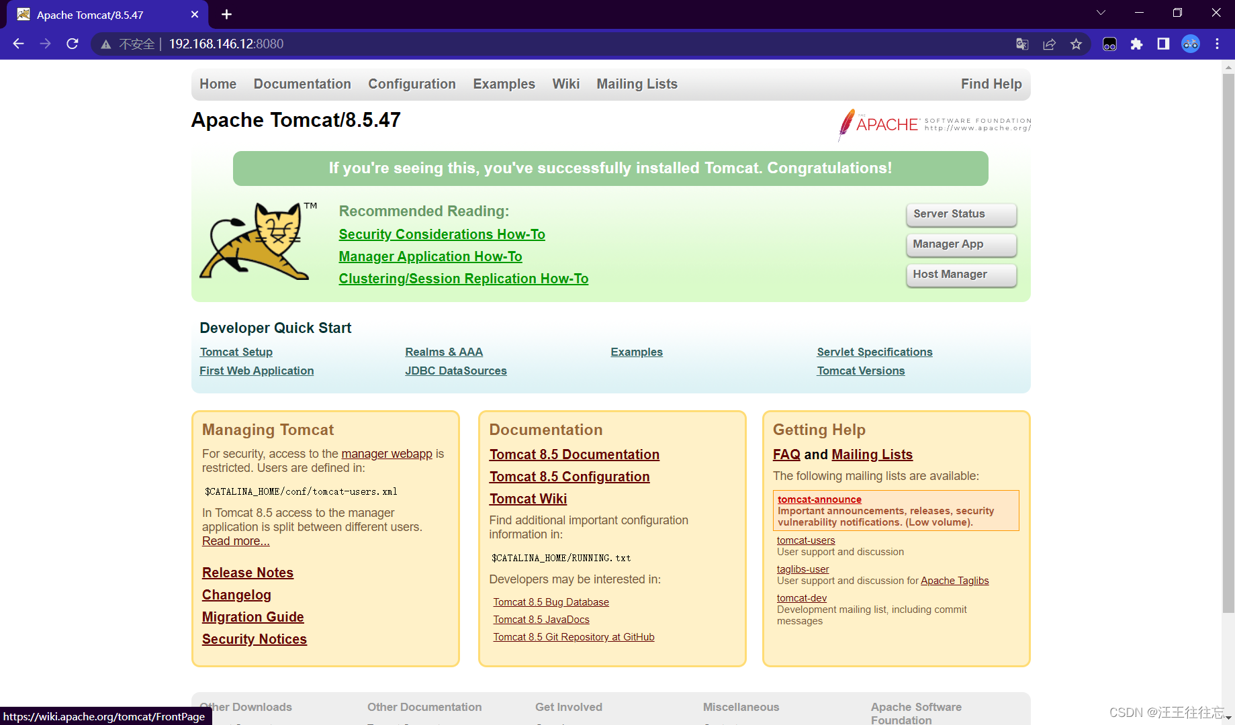Open the First Web Application link
Image resolution: width=1235 pixels, height=725 pixels.
[257, 371]
